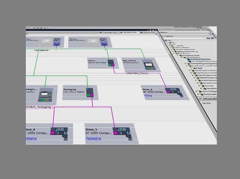Select the Client_2 PC station device

pos(90,42)
